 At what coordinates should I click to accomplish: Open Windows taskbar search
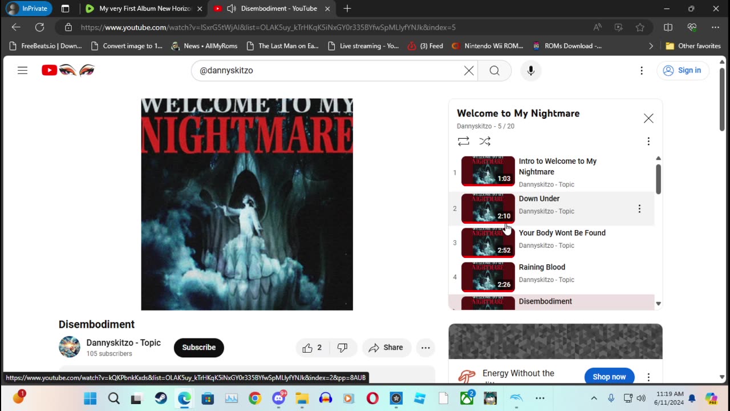(x=114, y=398)
